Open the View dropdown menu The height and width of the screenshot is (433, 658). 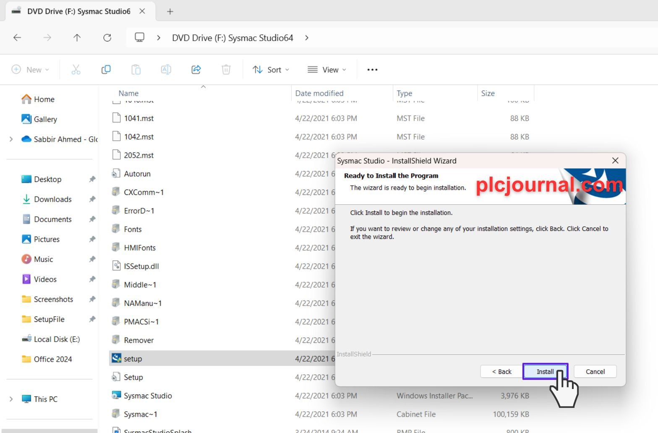click(x=327, y=70)
